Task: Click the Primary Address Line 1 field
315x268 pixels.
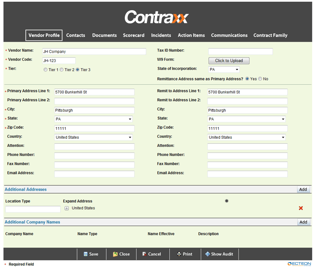Action: (94, 92)
